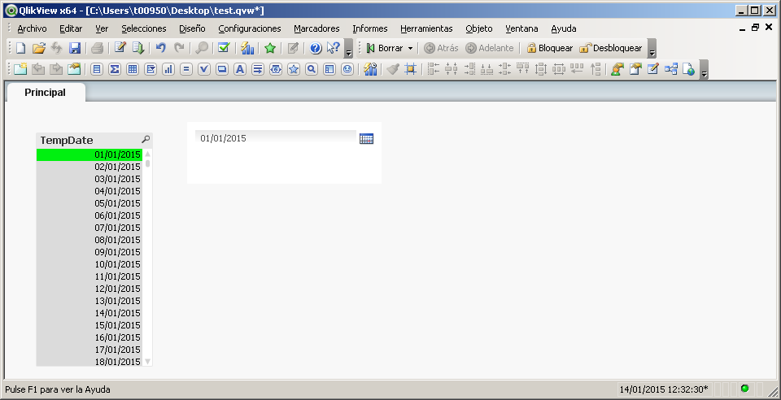This screenshot has width=781, height=400.
Task: Toggle WebView mode icon
Action: (x=689, y=69)
